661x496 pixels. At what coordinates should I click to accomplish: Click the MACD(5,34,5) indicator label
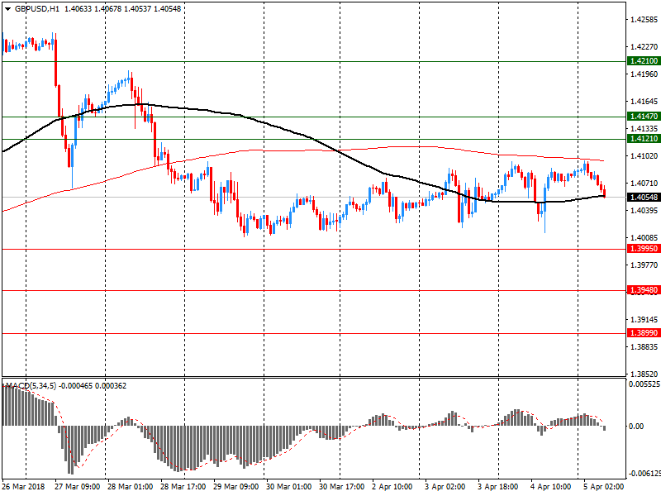tap(31, 385)
